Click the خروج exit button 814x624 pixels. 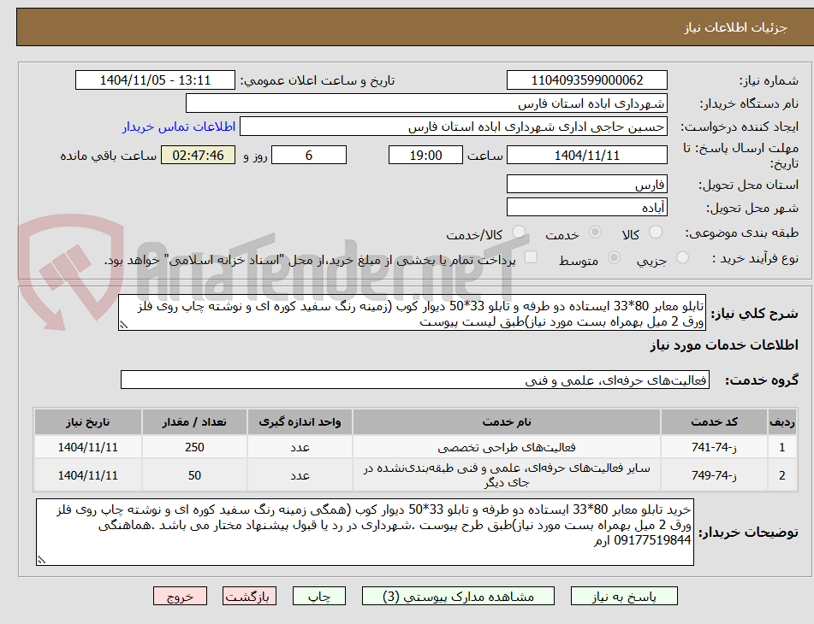coord(180,596)
